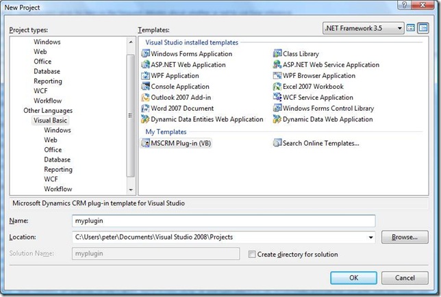This screenshot has width=441, height=297.
Task: Click the Search Online Templates icon
Action: coord(277,143)
